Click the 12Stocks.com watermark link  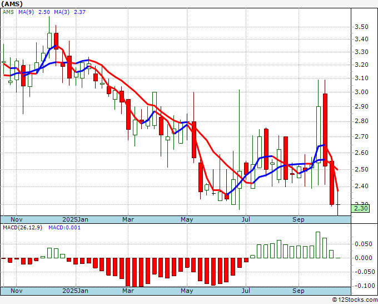(355, 300)
